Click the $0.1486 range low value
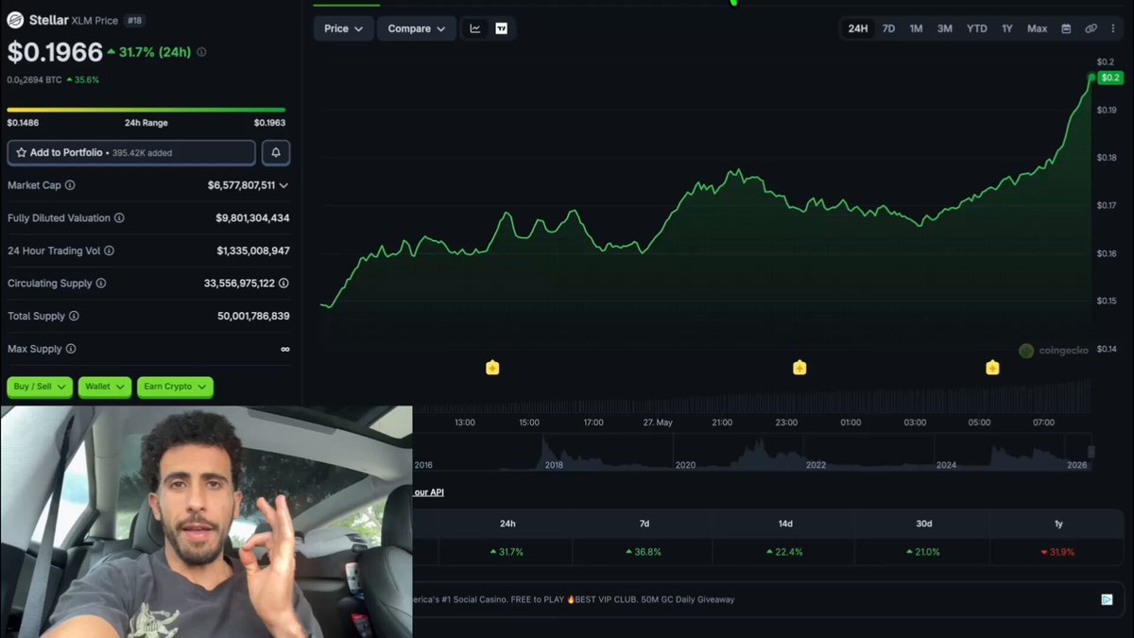This screenshot has height=638, width=1134. 23,123
